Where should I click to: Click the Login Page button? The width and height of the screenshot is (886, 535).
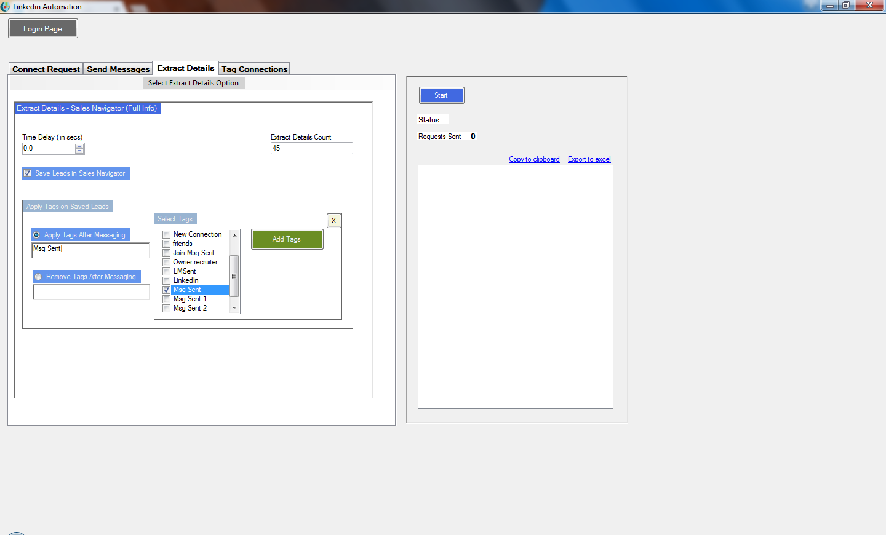tap(43, 29)
